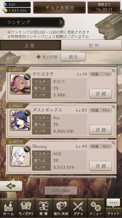This screenshot has width=122, height=218.
Task: Open the 強化・売却 mask icon
Action: coord(61,208)
